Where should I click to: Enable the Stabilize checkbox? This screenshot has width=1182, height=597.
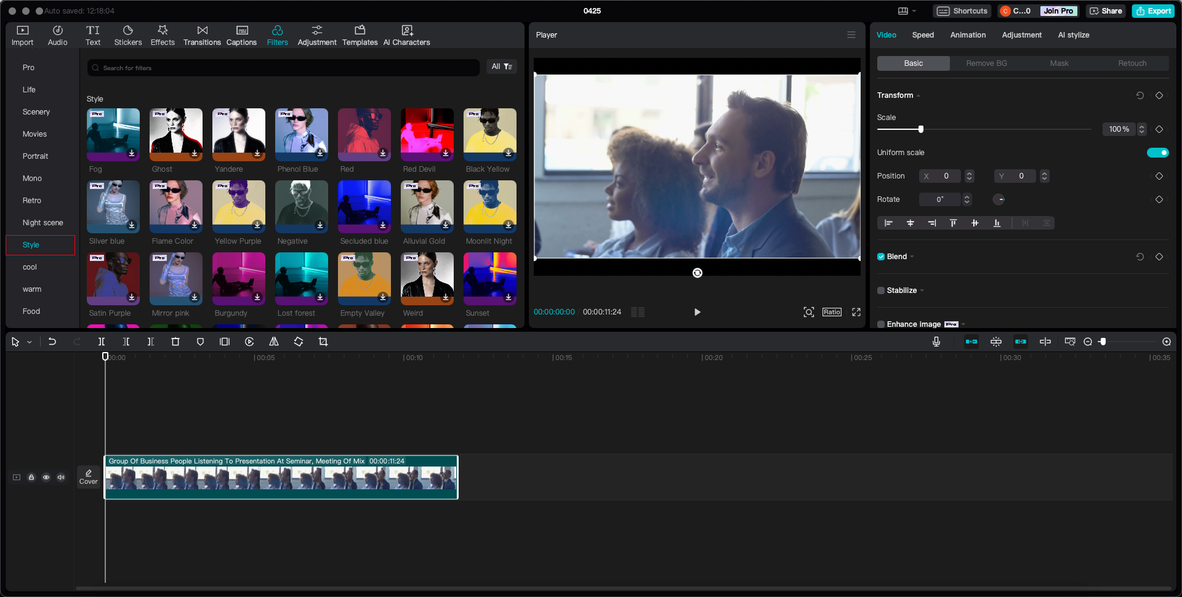coord(881,290)
